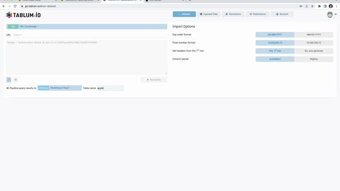Switch to the second browser tab
Viewport: 340px width, 191px height.
[x=80, y=1]
